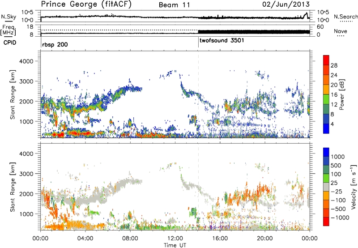Click the gray band of the Velocity color bar
The width and height of the screenshot is (358, 248).
(326, 187)
